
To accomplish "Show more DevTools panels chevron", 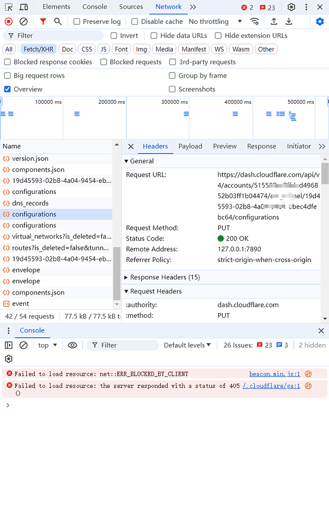I will tap(193, 7).
